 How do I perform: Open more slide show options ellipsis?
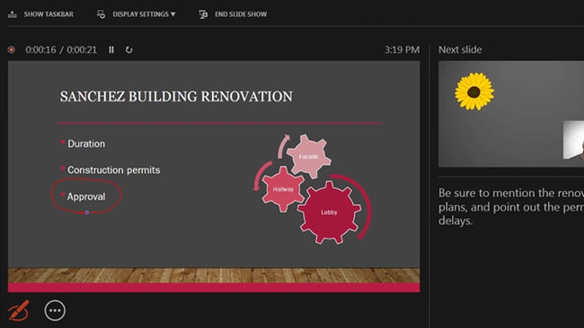[x=55, y=310]
